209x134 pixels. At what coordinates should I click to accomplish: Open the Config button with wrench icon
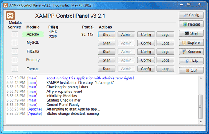coord(191,15)
